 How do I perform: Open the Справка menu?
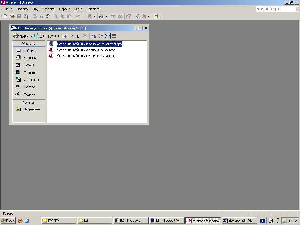[93, 9]
